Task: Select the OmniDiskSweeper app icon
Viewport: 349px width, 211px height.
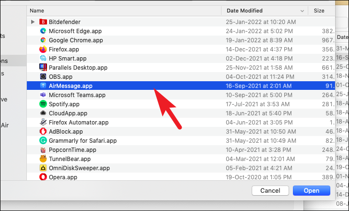Action: [x=43, y=168]
